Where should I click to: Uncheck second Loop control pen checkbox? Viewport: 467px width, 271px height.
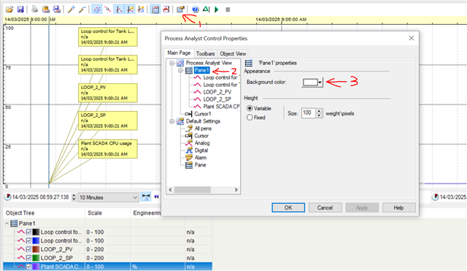[28, 240]
